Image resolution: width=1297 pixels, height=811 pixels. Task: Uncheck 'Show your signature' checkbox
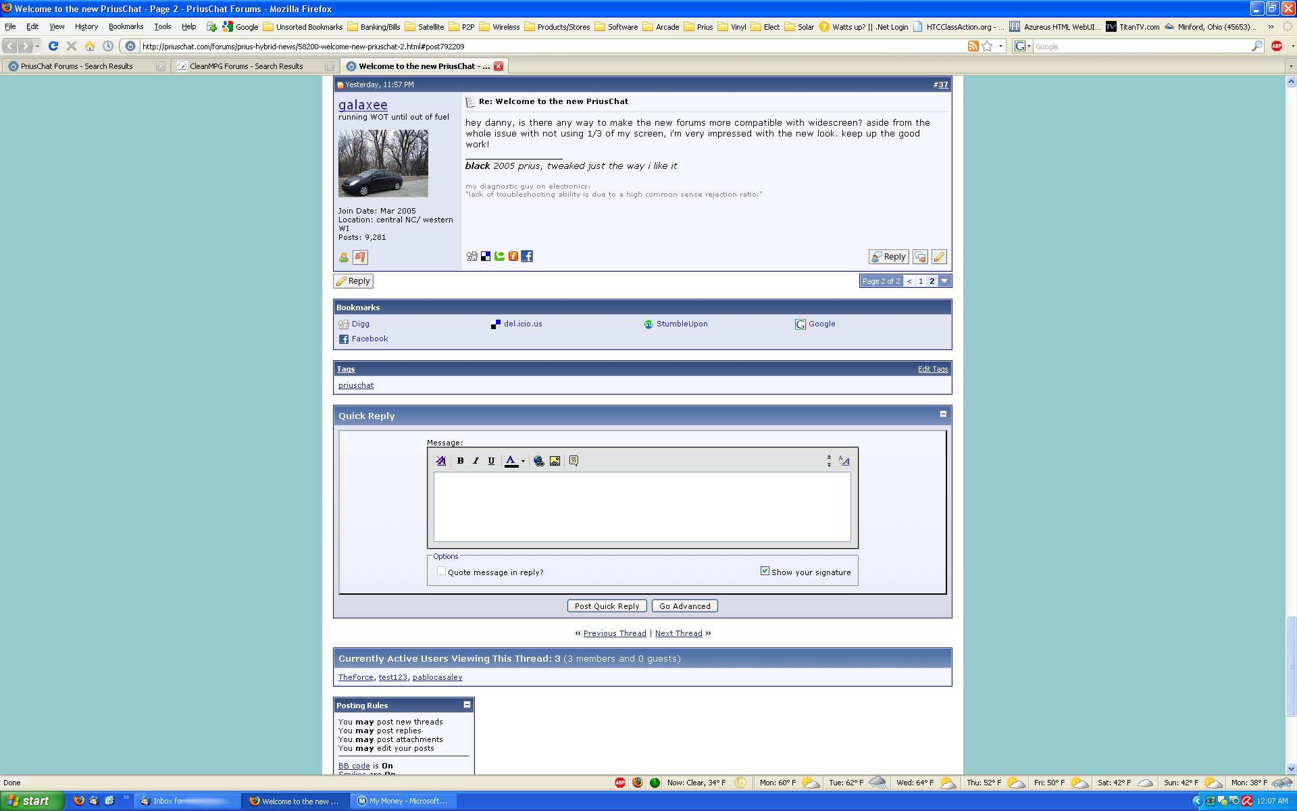tap(765, 571)
